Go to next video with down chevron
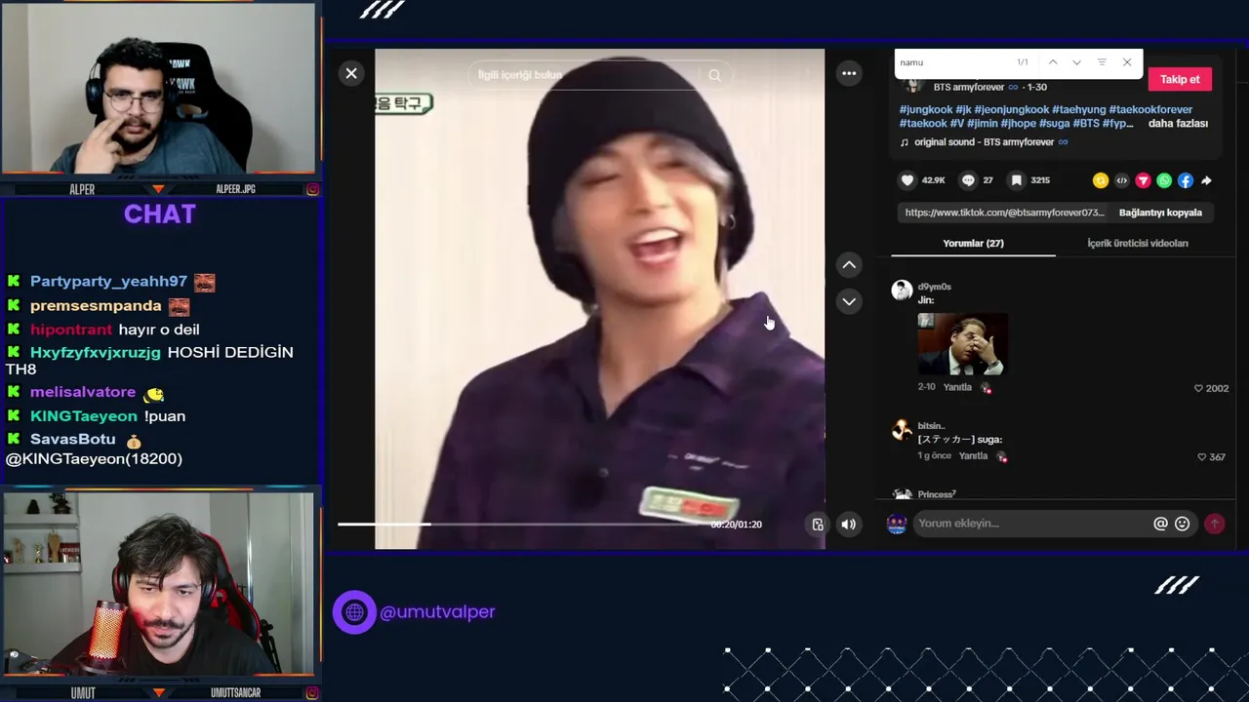Image resolution: width=1249 pixels, height=702 pixels. coord(849,301)
